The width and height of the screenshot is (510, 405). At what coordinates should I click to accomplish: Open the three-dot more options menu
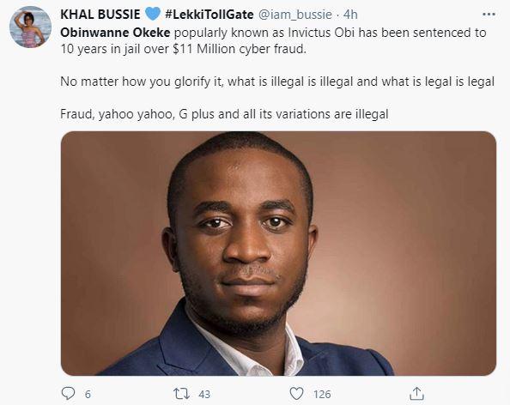click(x=489, y=15)
